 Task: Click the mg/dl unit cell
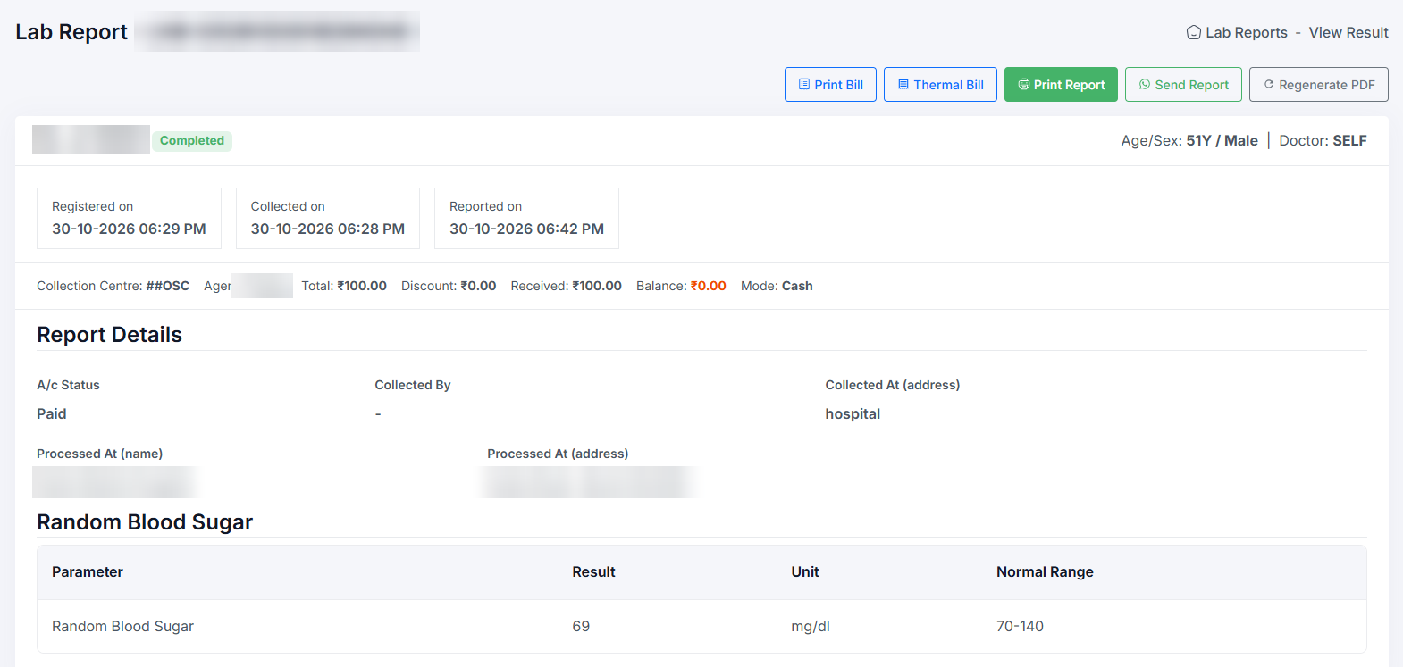tap(811, 626)
